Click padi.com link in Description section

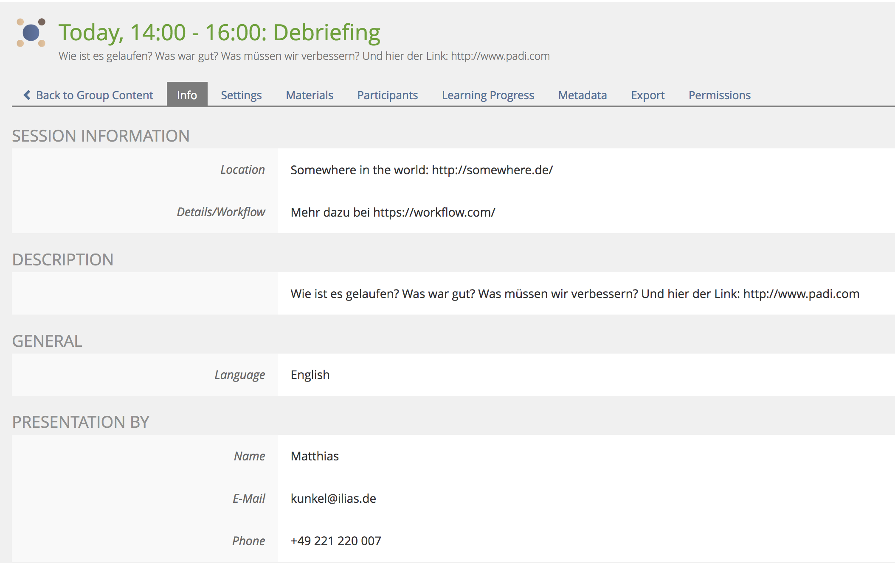(x=801, y=294)
